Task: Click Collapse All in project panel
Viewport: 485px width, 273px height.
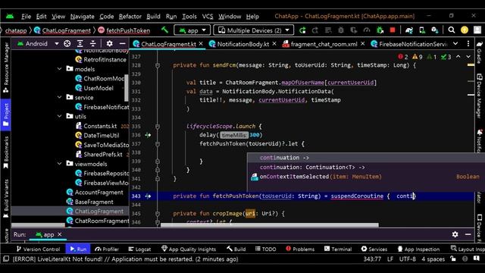Action: (x=92, y=44)
